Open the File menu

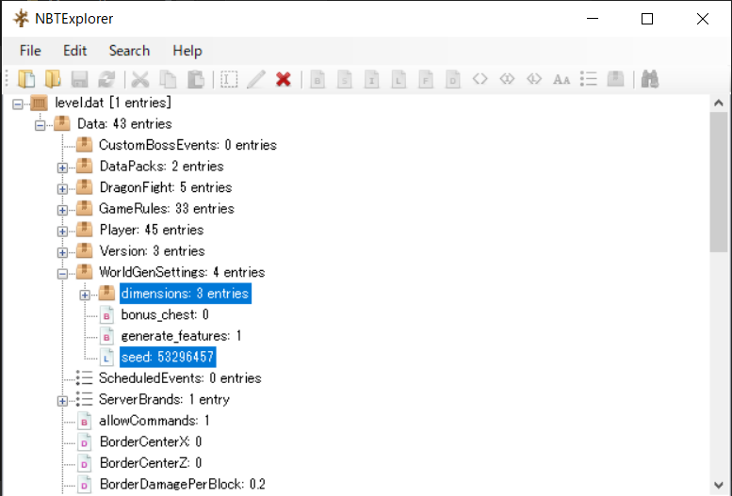[x=30, y=51]
